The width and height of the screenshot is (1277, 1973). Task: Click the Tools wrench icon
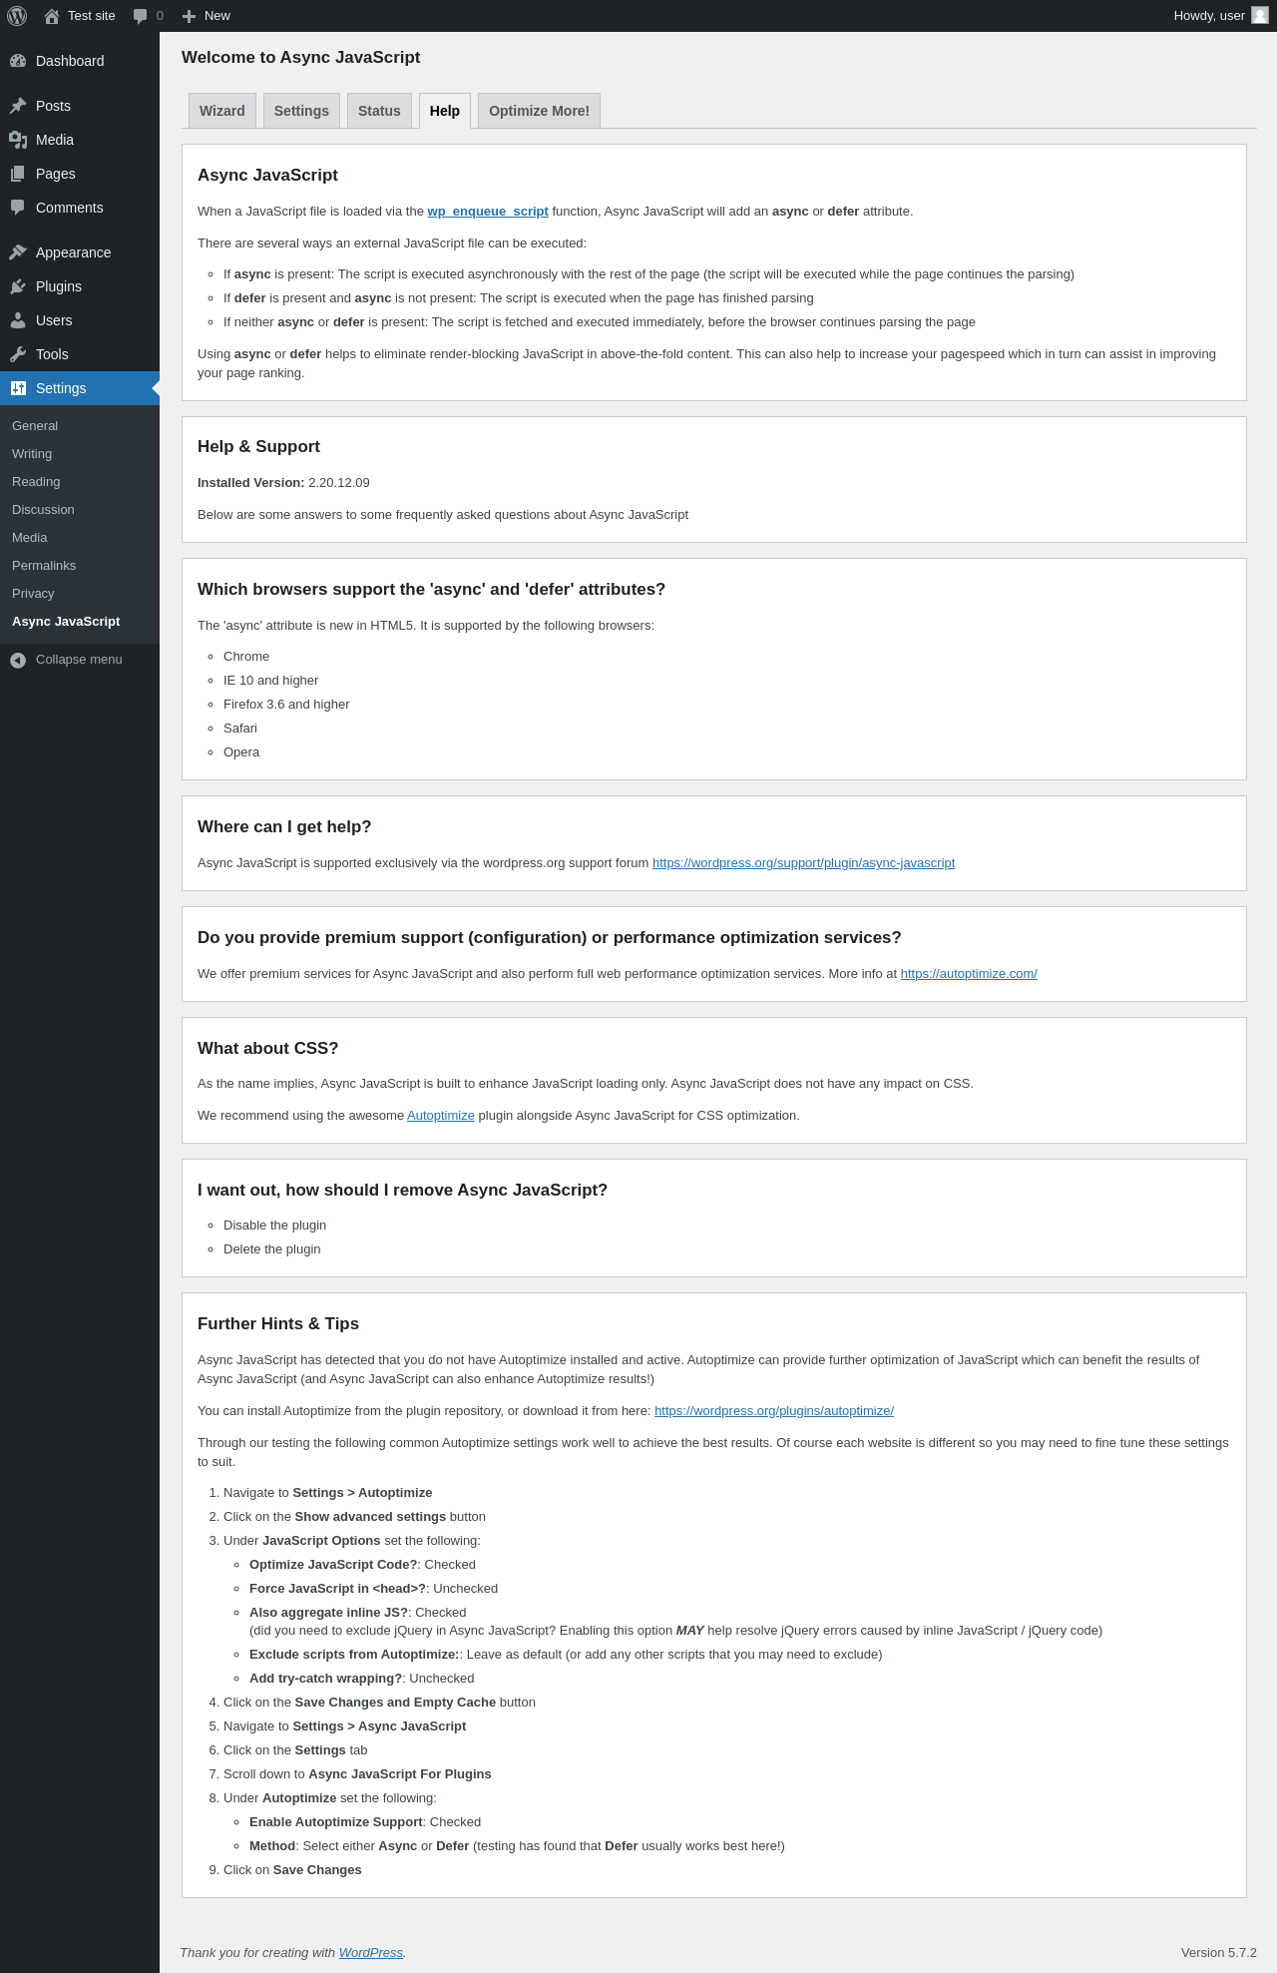18,354
